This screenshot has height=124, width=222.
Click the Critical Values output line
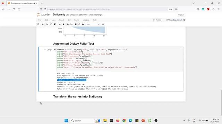click(x=106, y=86)
